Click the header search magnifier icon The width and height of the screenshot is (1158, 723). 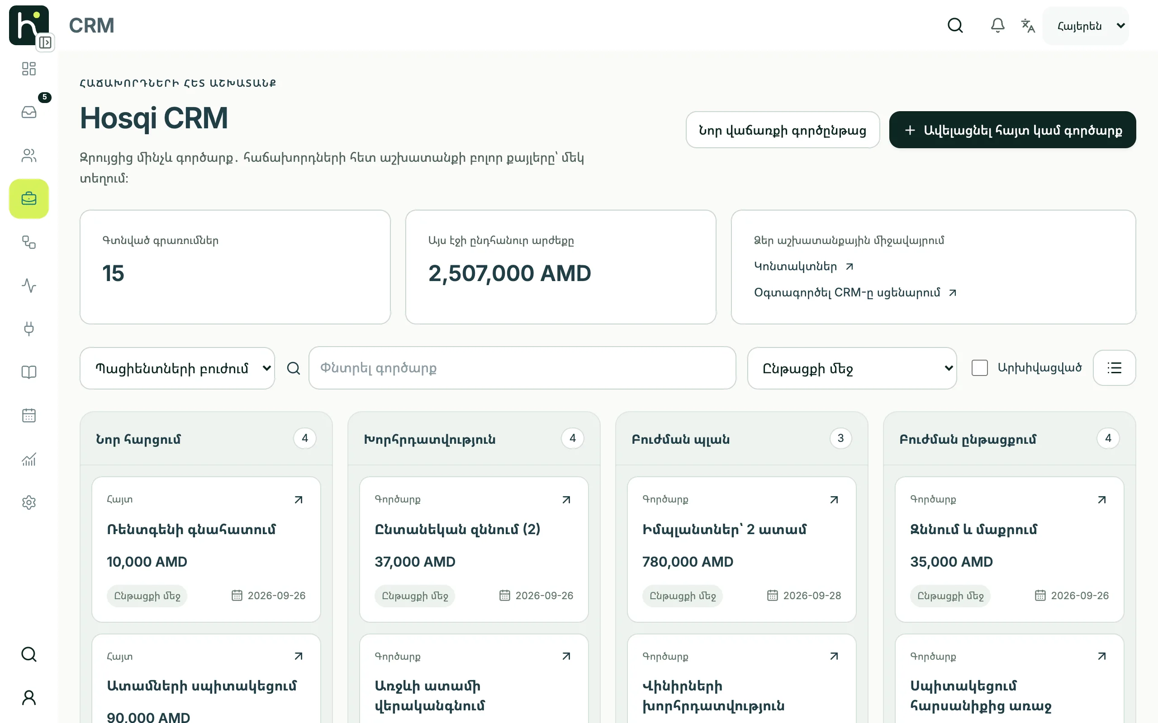click(955, 25)
